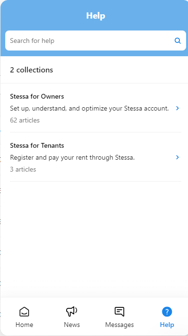Click the Help header title
The image size is (188, 336).
(96, 16)
